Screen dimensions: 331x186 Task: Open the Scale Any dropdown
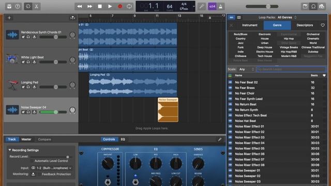246,69
